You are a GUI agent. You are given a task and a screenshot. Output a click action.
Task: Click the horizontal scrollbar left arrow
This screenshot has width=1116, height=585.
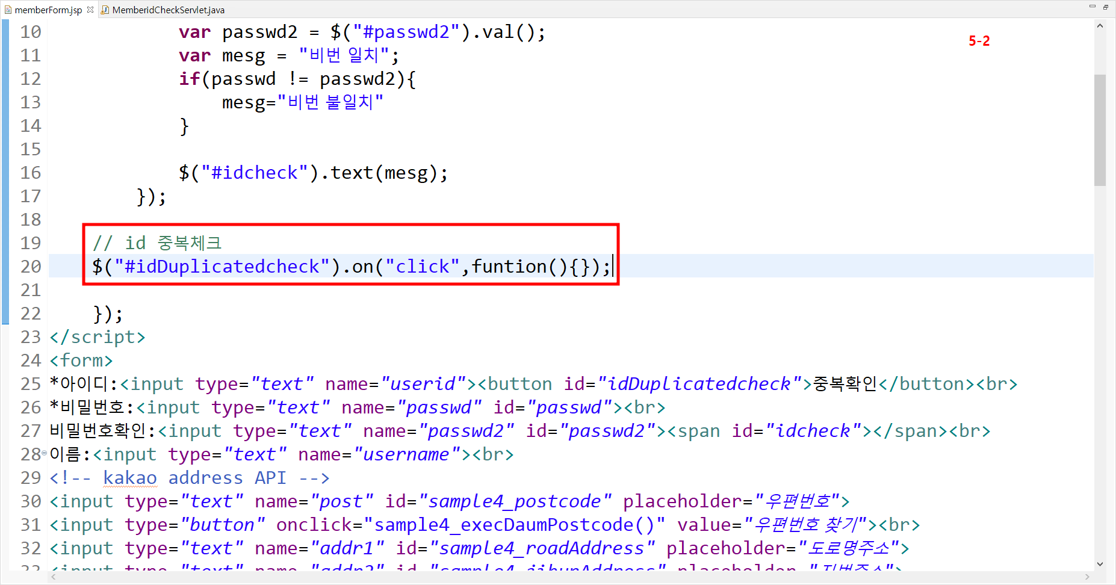coord(54,577)
